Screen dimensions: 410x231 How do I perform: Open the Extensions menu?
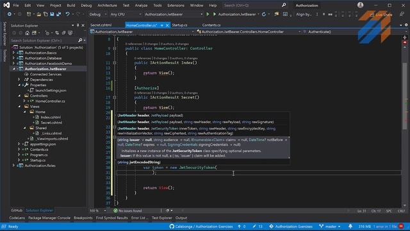point(176,5)
